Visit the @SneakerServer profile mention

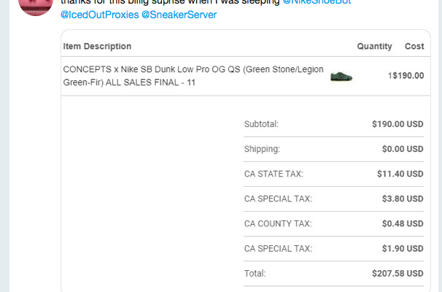point(179,15)
